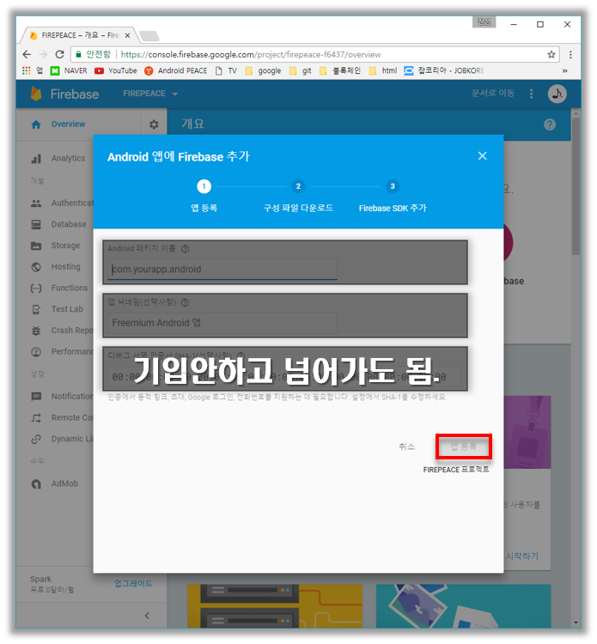Click the Functions brackets icon
The height and width of the screenshot is (644, 597).
[36, 289]
